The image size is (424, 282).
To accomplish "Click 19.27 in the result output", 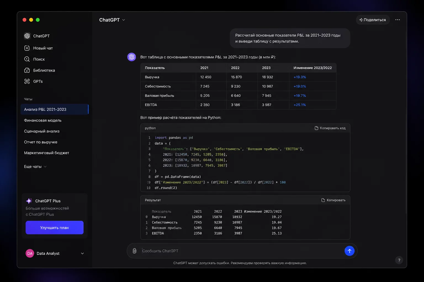I will 277,217.
